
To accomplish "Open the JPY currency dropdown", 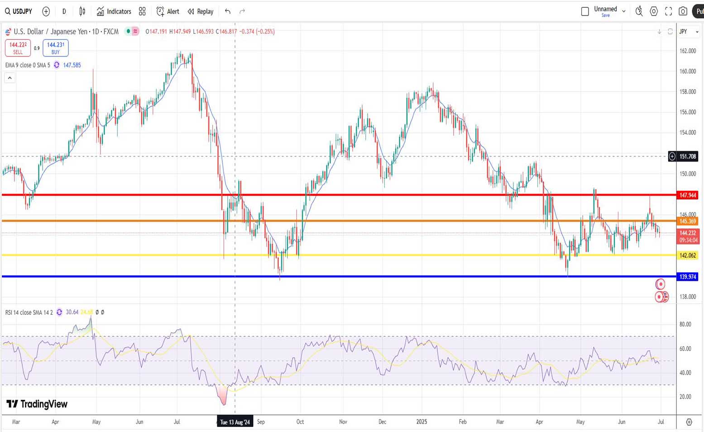I will 689,32.
